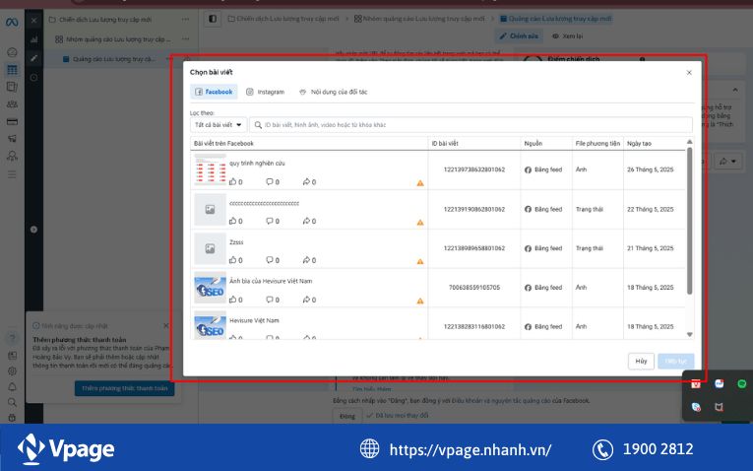Viewport: 753px width, 471px height.
Task: Switch to the Facebook tab
Action: 214,92
